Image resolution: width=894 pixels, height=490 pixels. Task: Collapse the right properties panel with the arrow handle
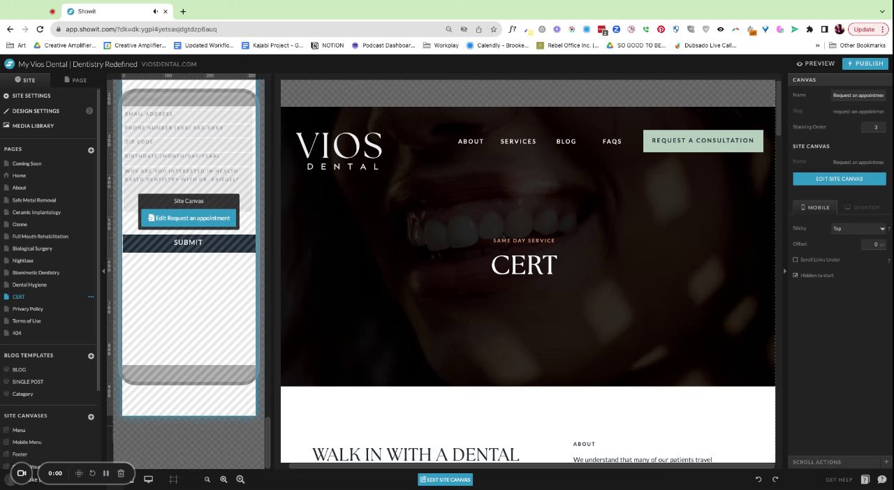pos(784,271)
